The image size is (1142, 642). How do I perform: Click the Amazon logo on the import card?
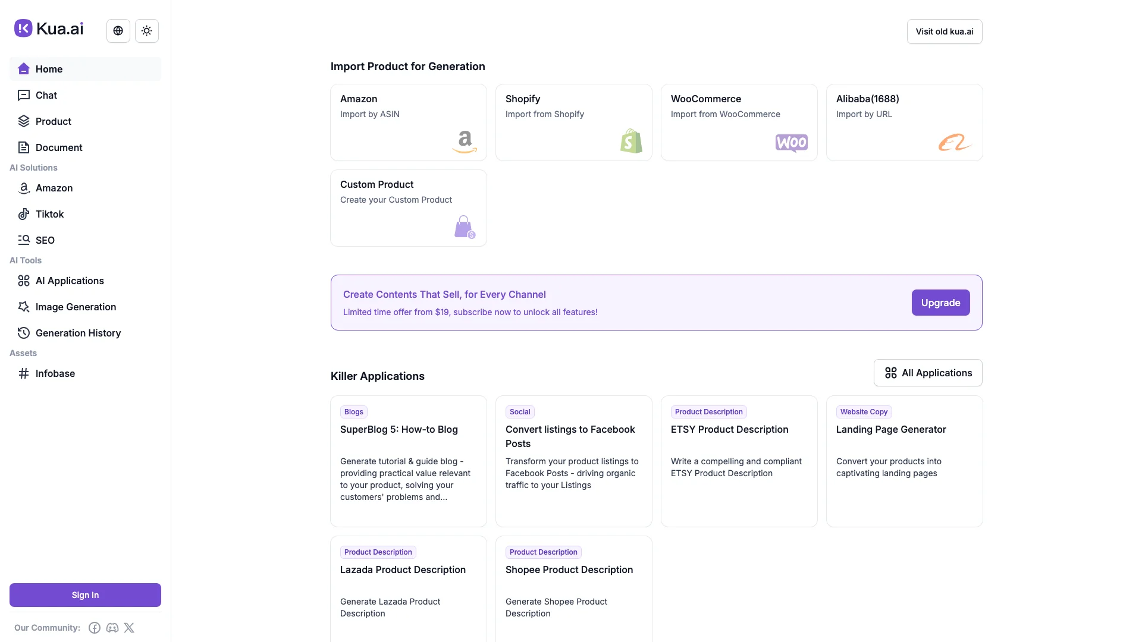tap(465, 142)
